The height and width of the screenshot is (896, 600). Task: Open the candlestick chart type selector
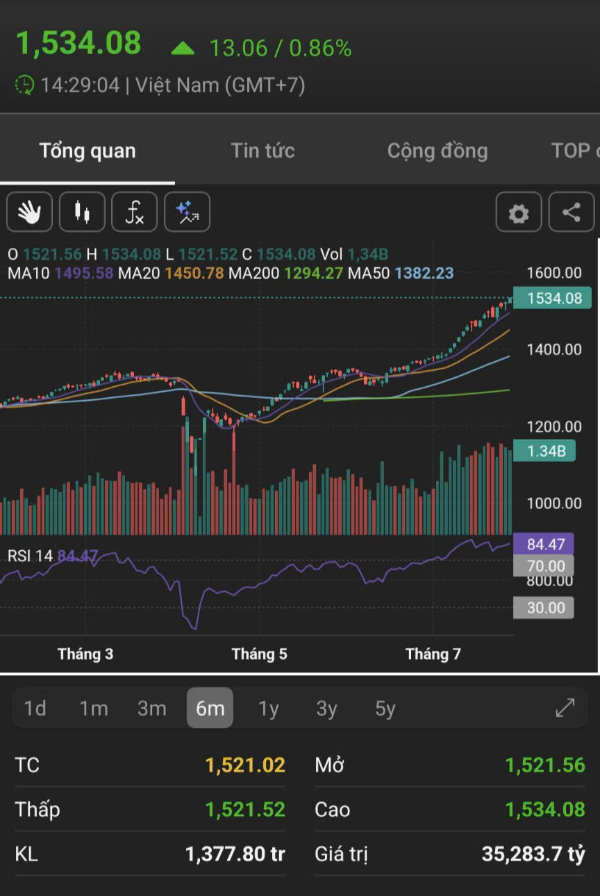click(82, 212)
